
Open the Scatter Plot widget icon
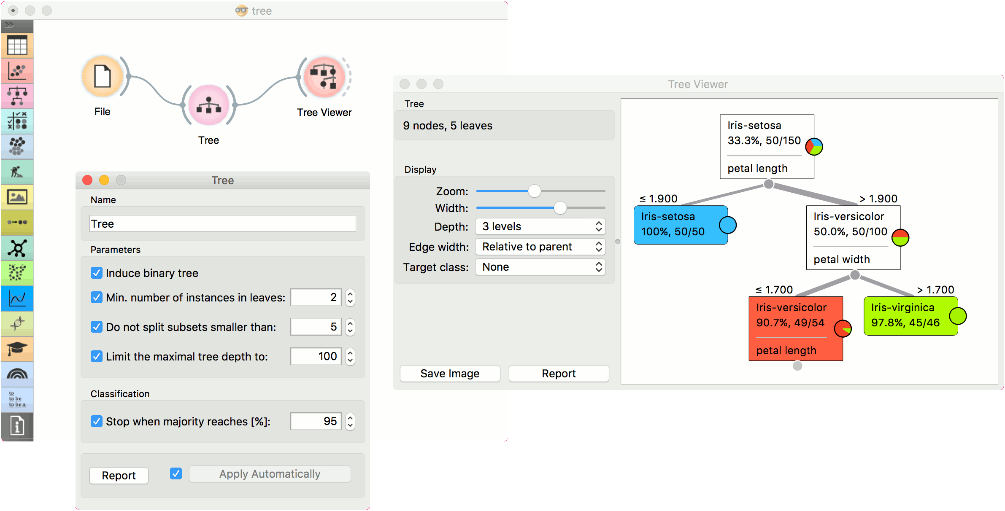coord(17,70)
